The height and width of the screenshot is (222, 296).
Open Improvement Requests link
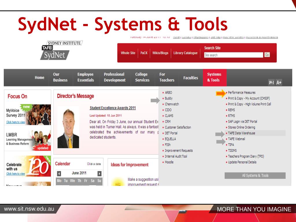click(x=179, y=151)
